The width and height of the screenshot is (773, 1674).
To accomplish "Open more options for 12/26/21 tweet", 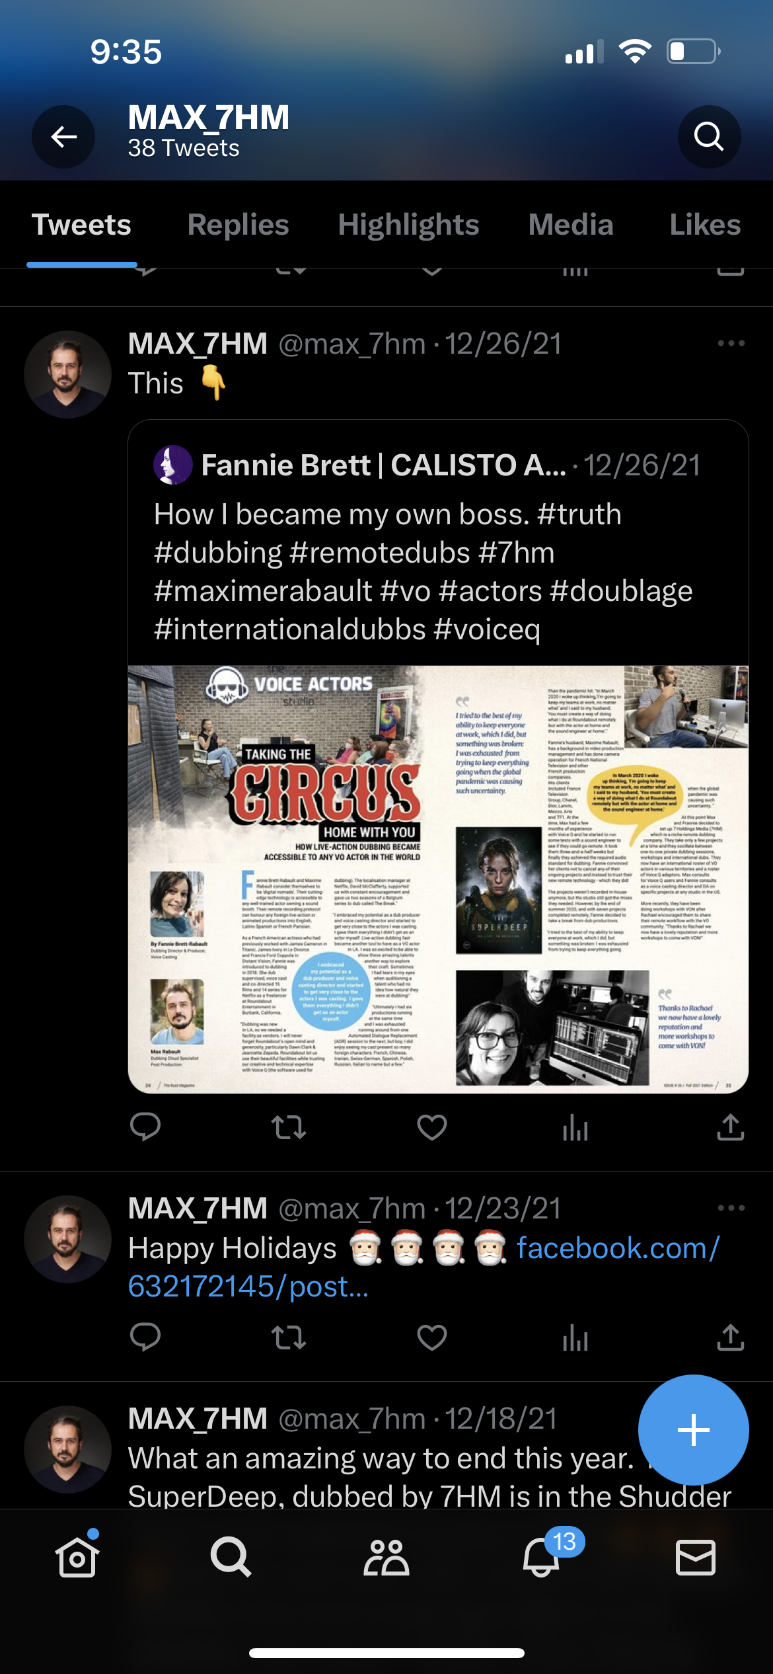I will pyautogui.click(x=731, y=343).
